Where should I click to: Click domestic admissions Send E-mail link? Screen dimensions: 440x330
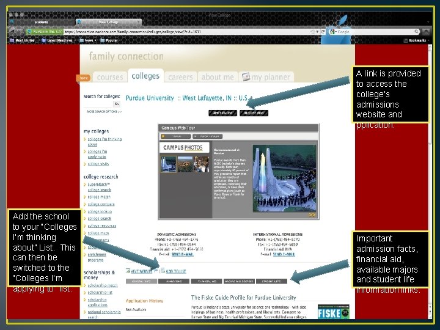(x=182, y=254)
